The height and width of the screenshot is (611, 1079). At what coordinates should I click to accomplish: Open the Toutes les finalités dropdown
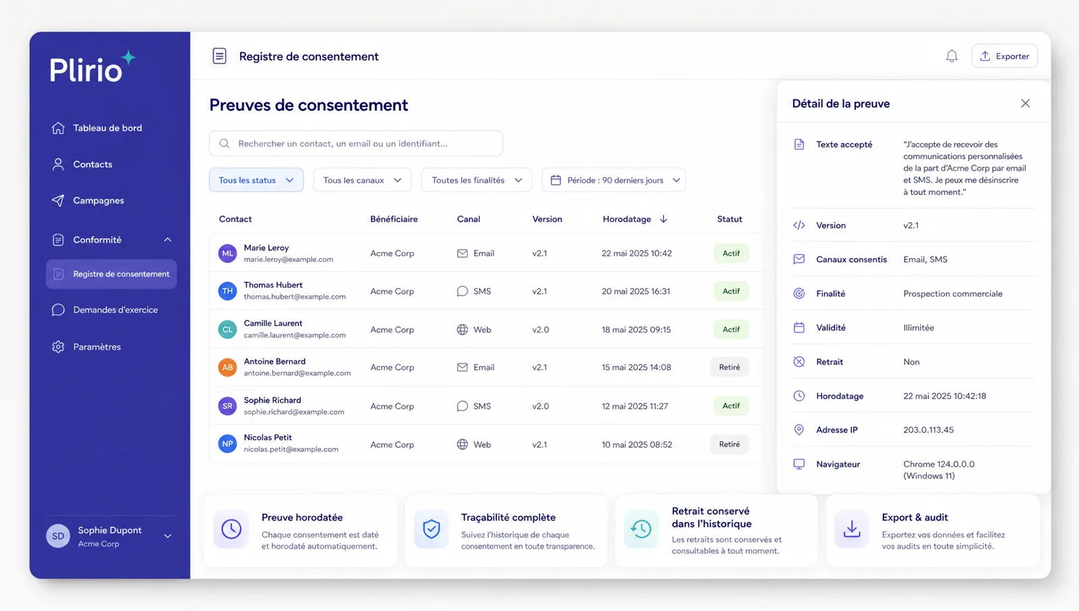point(477,180)
